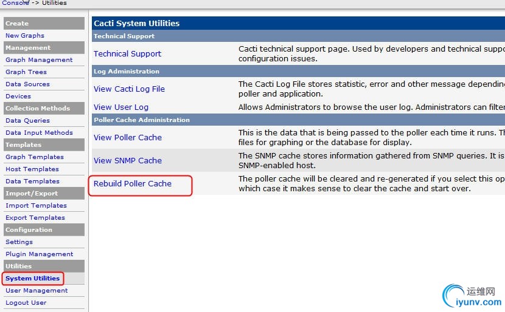Click the Log Administration section heading
This screenshot has height=312, width=505.
coord(127,72)
